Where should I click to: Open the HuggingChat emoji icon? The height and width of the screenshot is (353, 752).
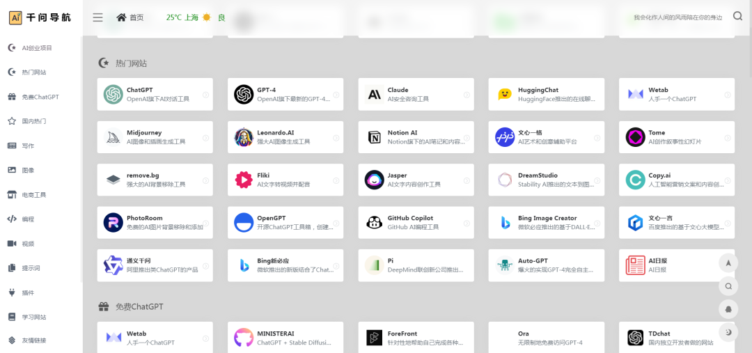[505, 95]
